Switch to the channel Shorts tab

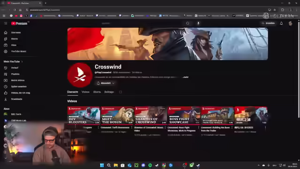point(97,92)
